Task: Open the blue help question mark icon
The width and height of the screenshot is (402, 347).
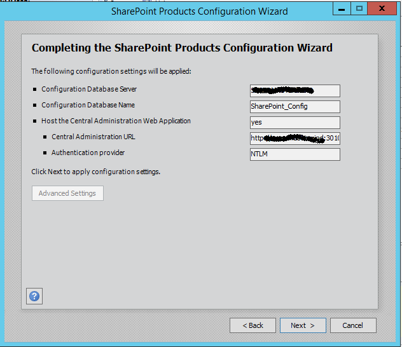Action: [34, 296]
